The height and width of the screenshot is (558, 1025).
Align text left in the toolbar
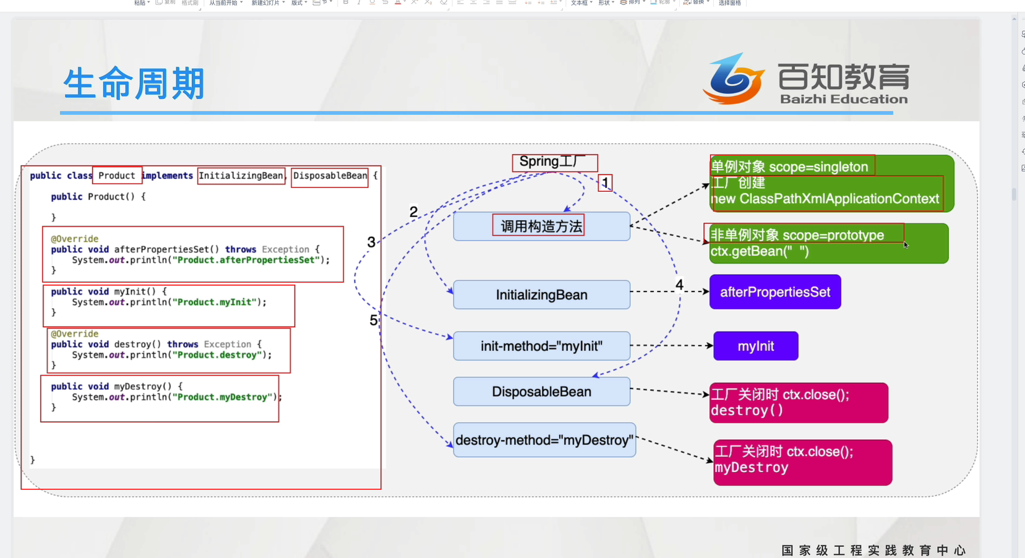tap(460, 2)
